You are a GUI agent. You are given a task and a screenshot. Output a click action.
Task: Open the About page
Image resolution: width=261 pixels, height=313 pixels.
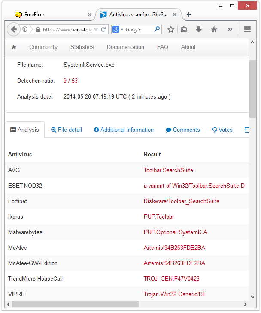click(188, 47)
